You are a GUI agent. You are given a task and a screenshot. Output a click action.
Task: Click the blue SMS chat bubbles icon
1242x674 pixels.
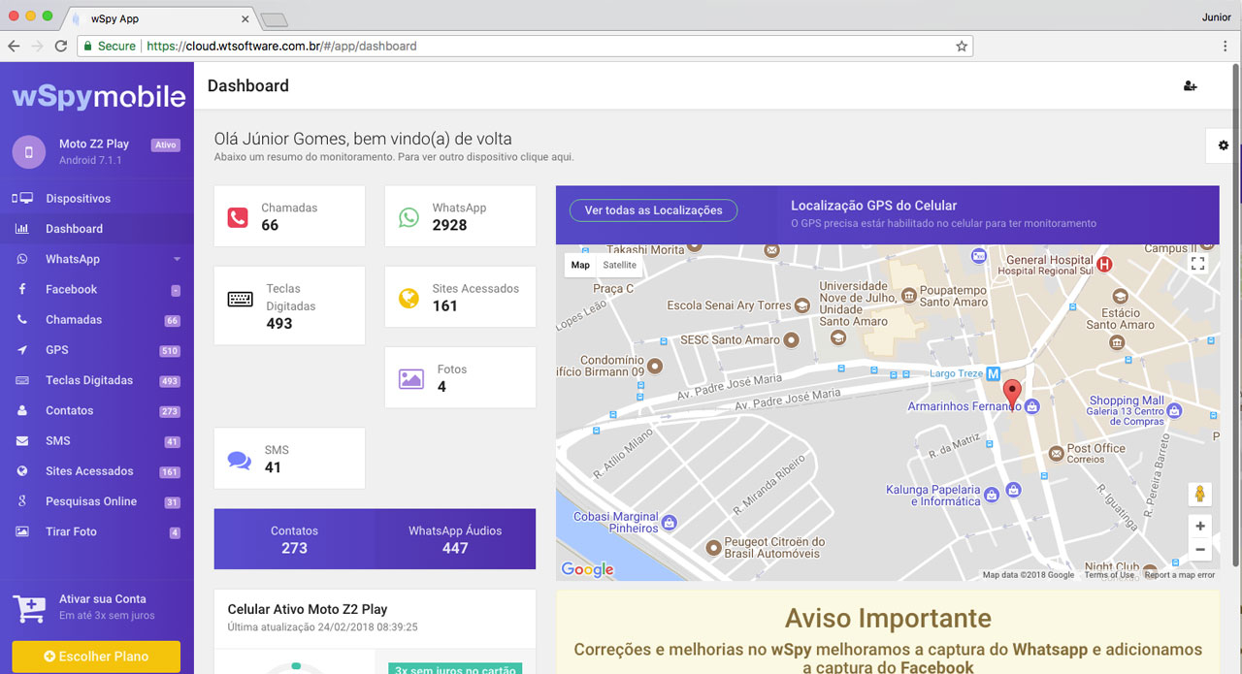coord(240,460)
